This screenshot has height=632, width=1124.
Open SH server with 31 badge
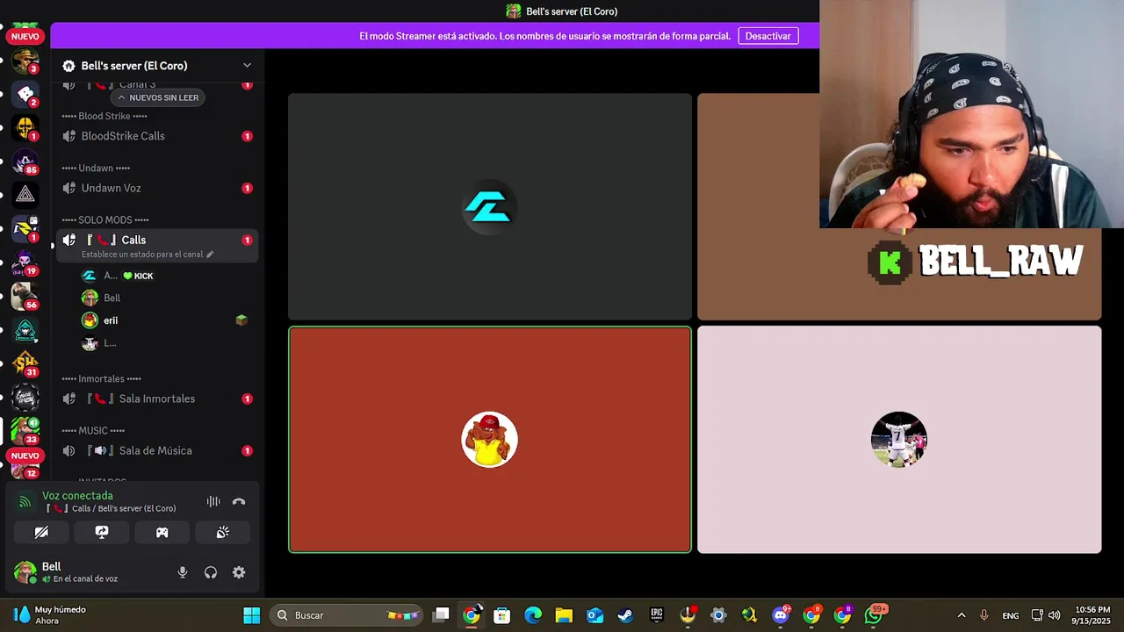click(25, 363)
